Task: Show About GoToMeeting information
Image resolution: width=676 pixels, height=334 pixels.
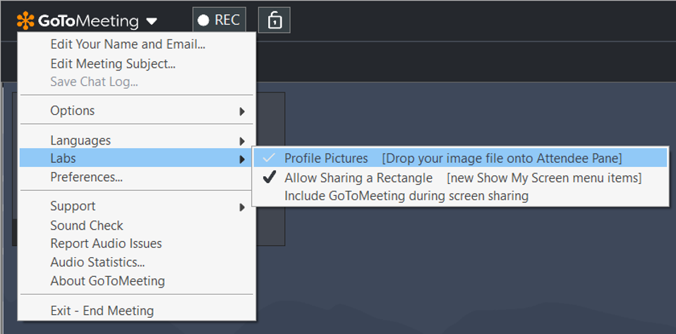Action: tap(107, 281)
